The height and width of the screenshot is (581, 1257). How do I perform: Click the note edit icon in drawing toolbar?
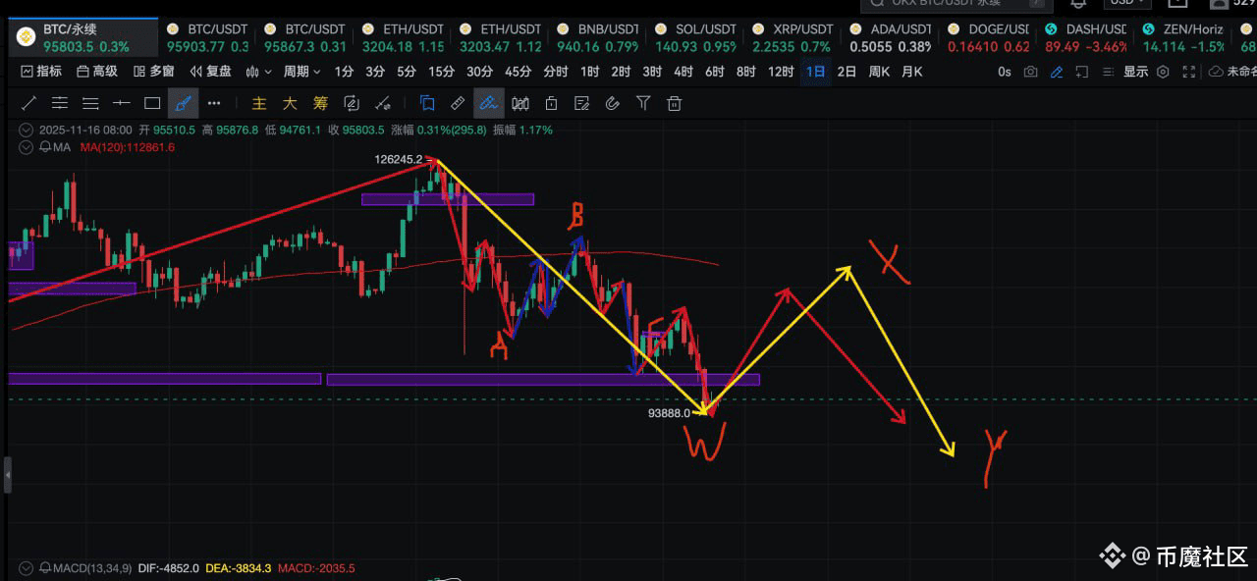581,103
